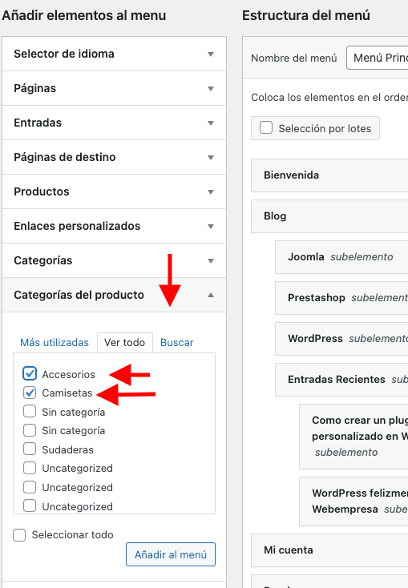Expand the Selector de idioma panel arrow
The height and width of the screenshot is (588, 408).
(211, 54)
